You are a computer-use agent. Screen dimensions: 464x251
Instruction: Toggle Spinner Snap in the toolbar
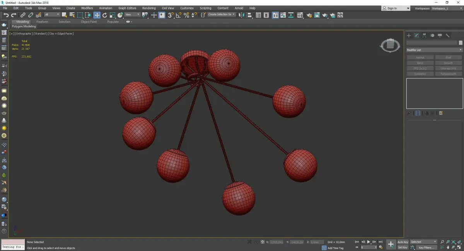pos(194,15)
